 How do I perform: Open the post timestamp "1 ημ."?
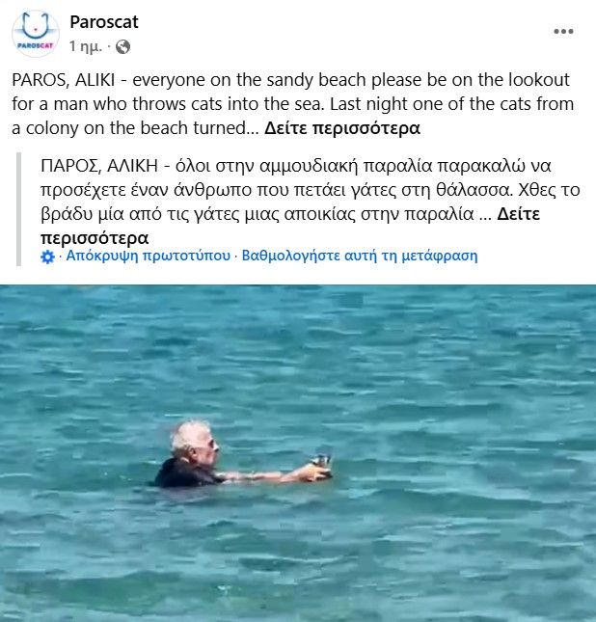click(x=85, y=47)
